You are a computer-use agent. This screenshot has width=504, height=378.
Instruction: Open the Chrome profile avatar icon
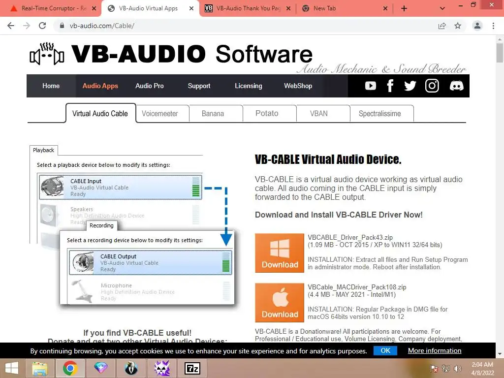[x=477, y=26]
